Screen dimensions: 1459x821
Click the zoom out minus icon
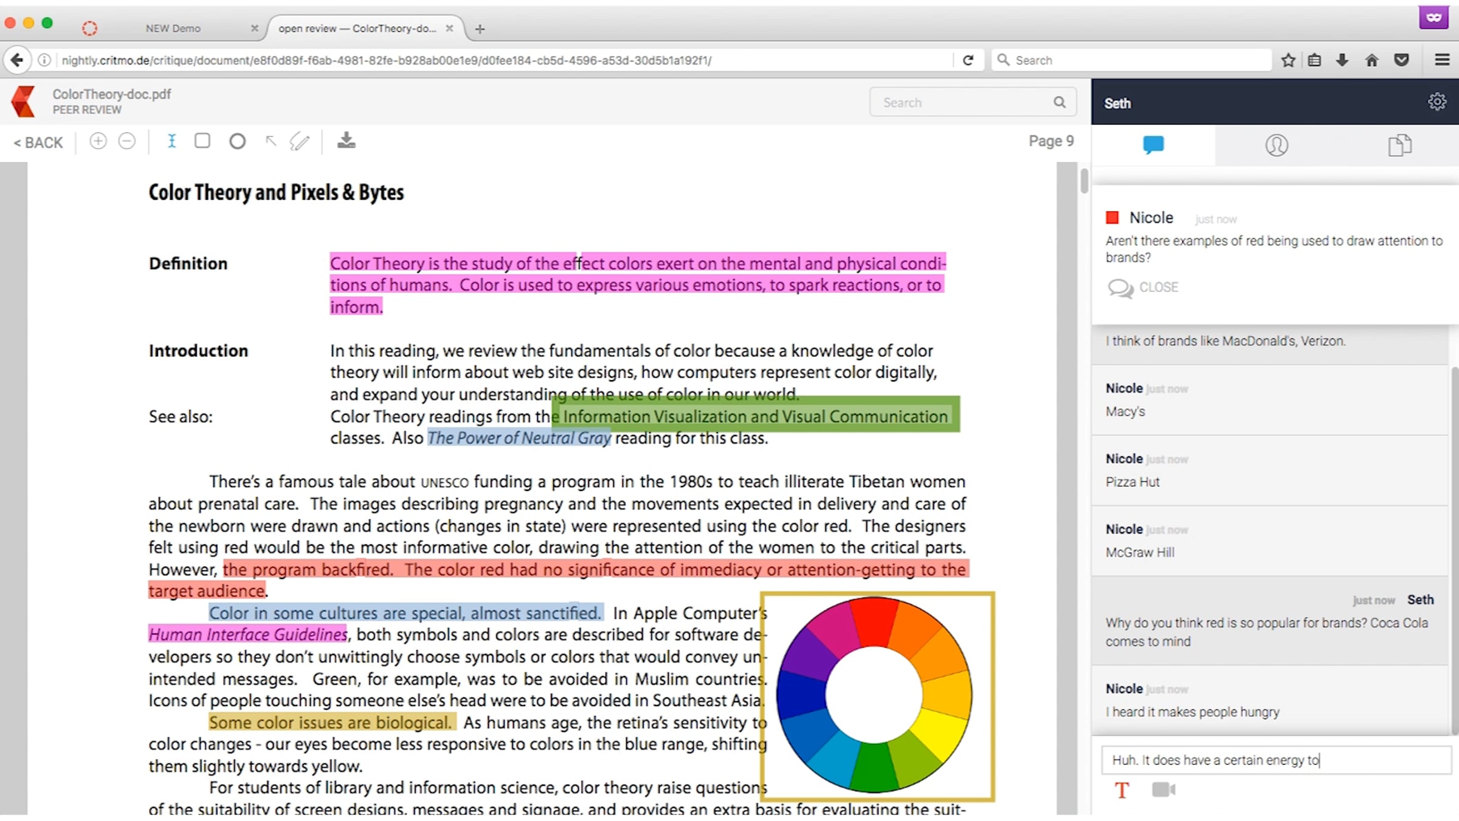[x=126, y=141]
